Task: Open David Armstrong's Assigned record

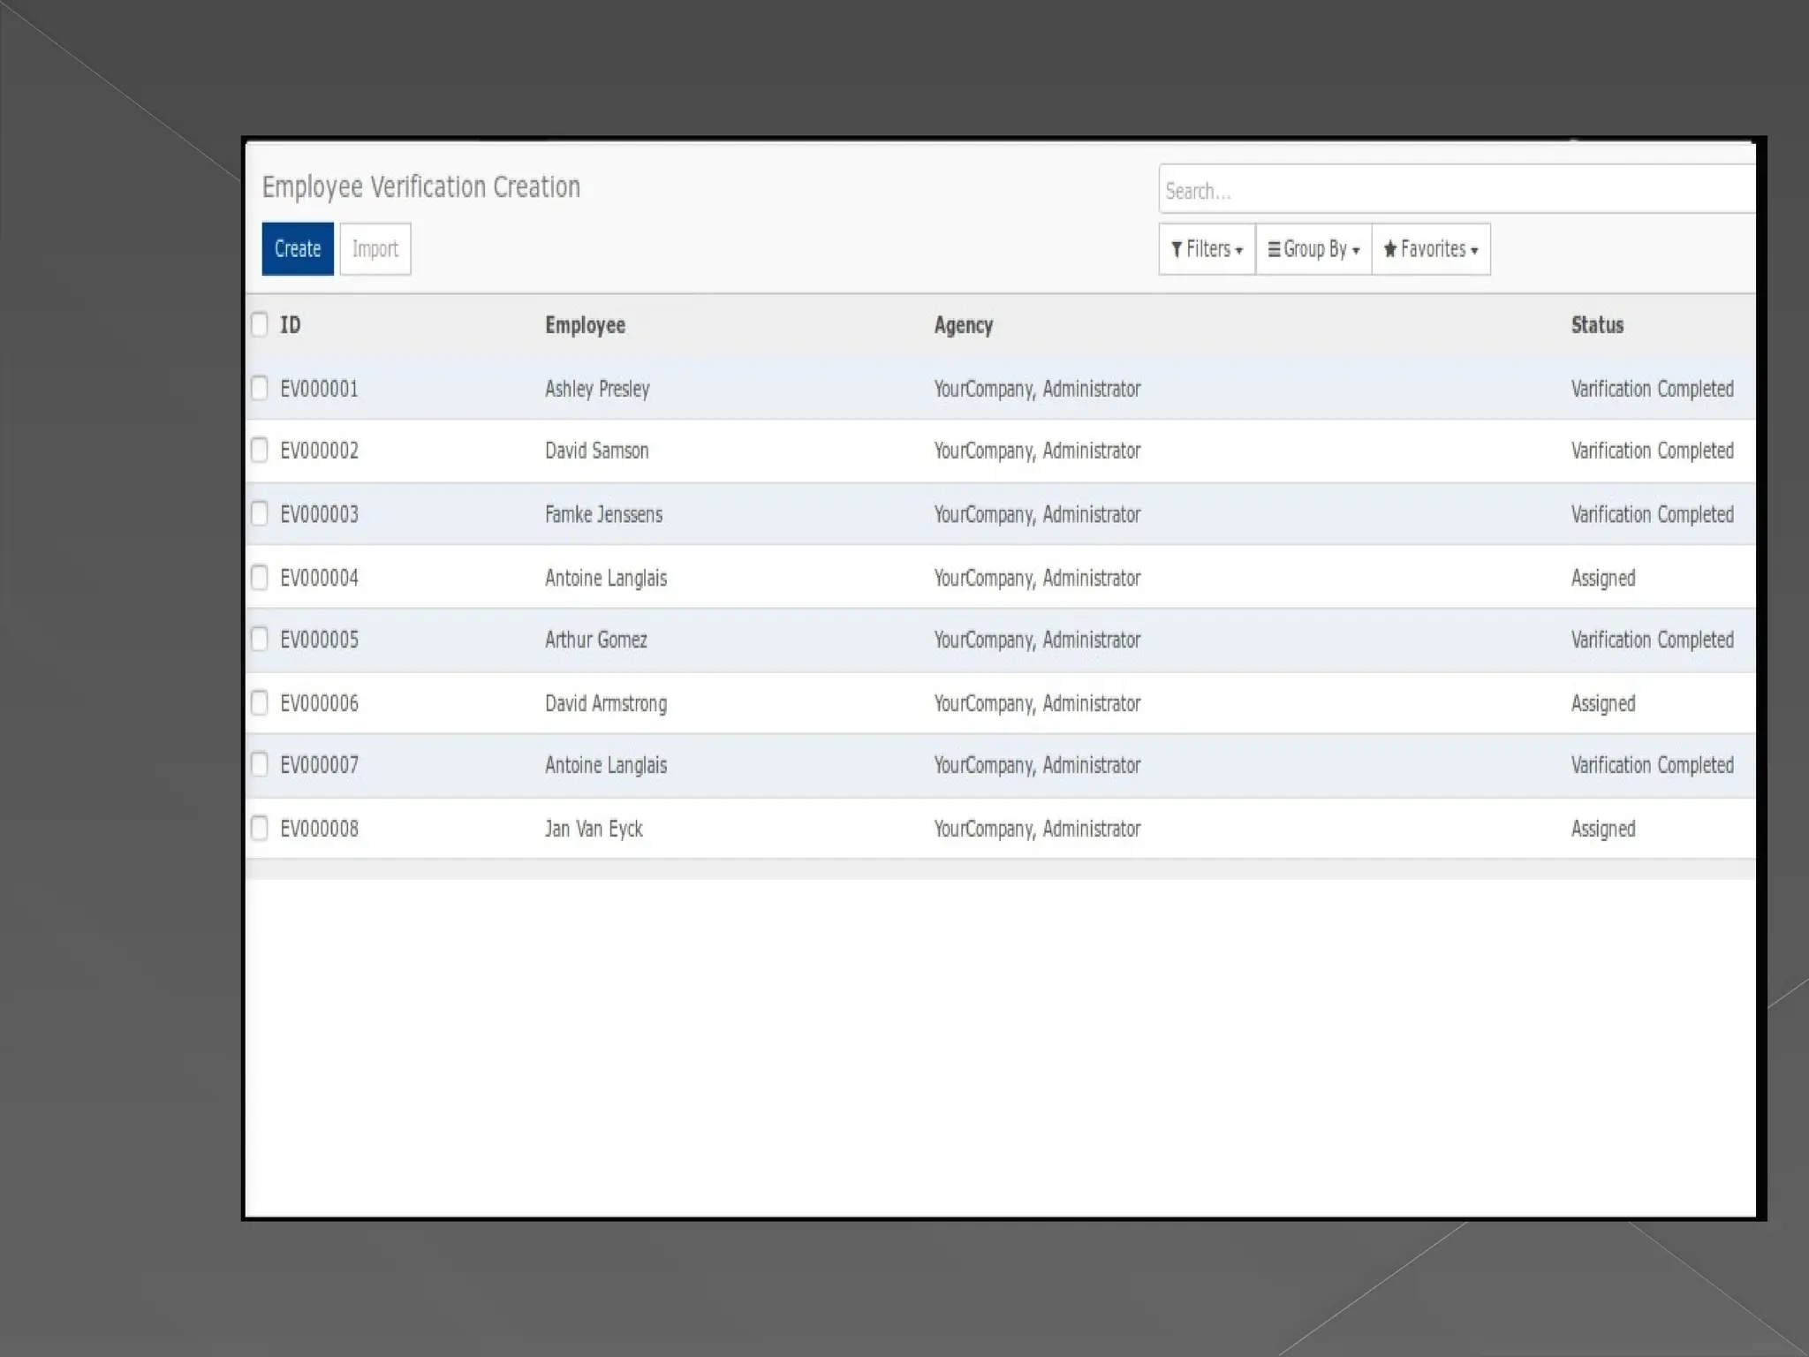Action: pos(605,703)
